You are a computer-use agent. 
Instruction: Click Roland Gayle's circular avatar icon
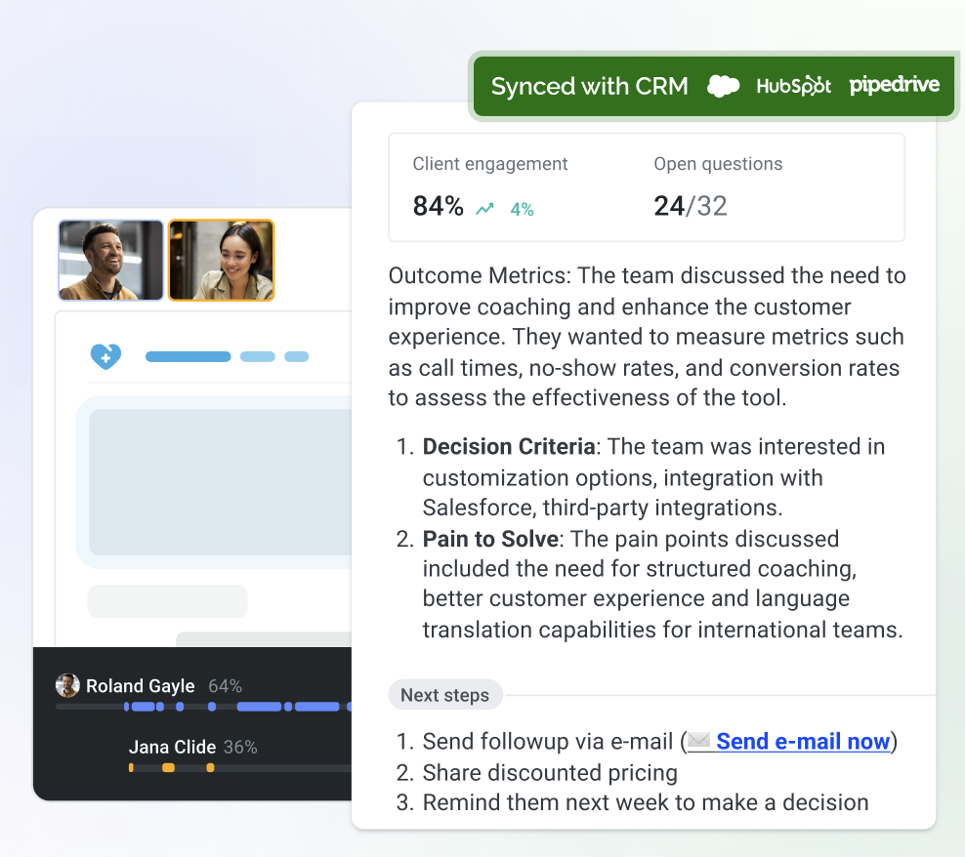[67, 686]
